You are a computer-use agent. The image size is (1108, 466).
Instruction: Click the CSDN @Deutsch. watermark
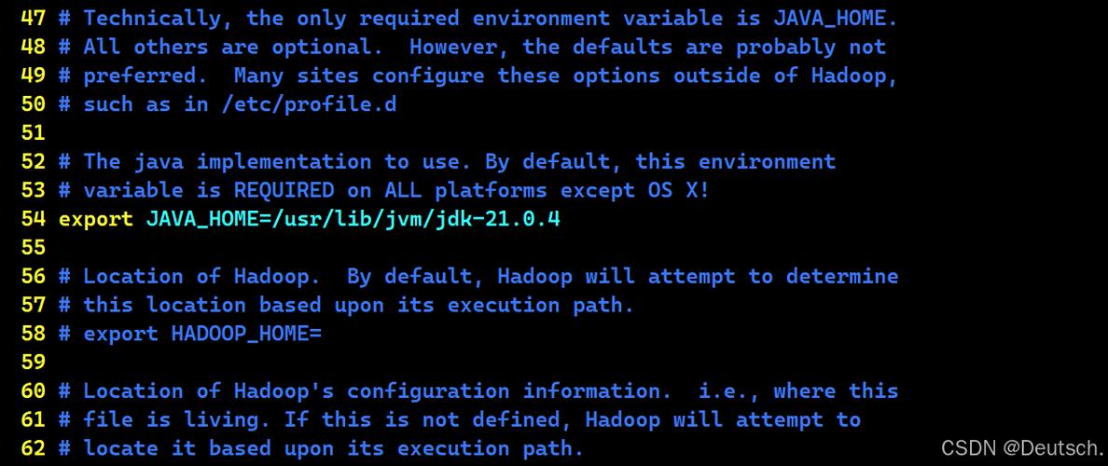(1021, 447)
